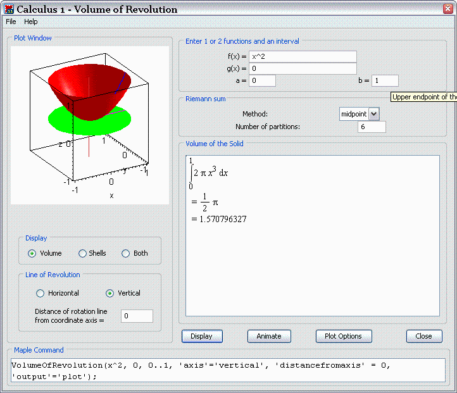Select the Volume display radio button

tap(32, 253)
